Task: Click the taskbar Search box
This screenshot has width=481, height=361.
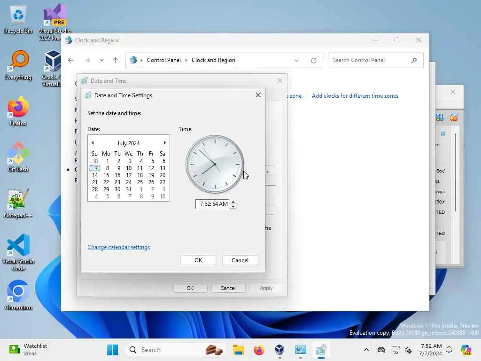Action: 175,350
